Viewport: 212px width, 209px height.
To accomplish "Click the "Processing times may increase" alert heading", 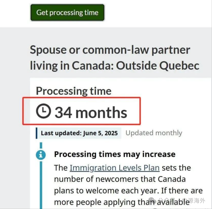I will [114, 154].
